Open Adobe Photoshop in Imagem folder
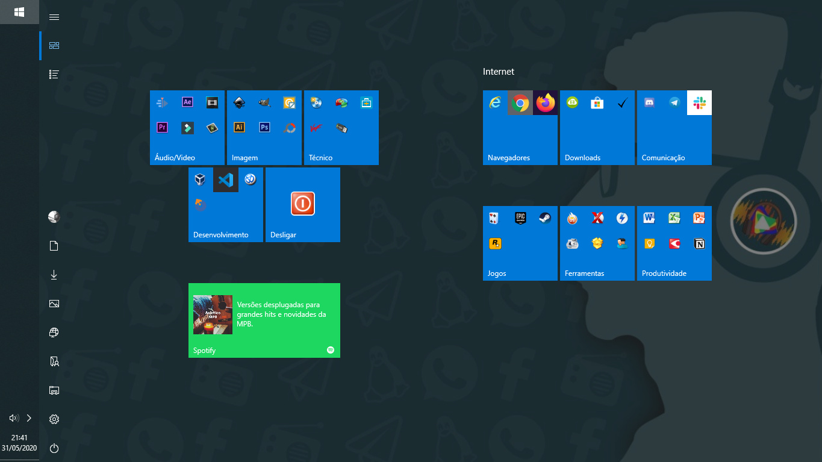Viewport: 822px width, 462px height. click(x=264, y=127)
